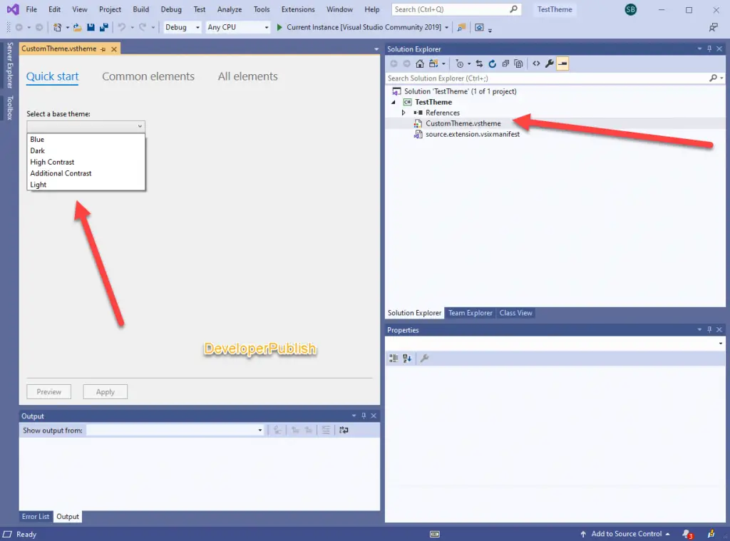Select the Blue base theme
The height and width of the screenshot is (541, 730).
click(x=86, y=139)
